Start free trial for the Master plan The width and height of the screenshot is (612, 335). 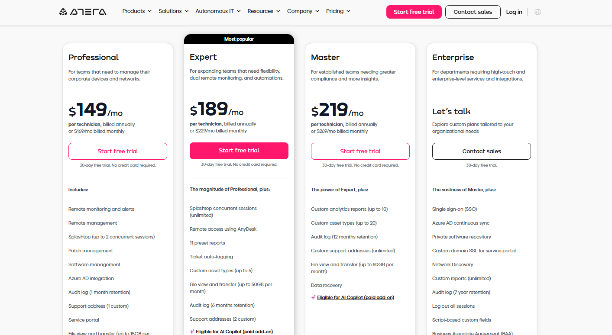pyautogui.click(x=360, y=151)
